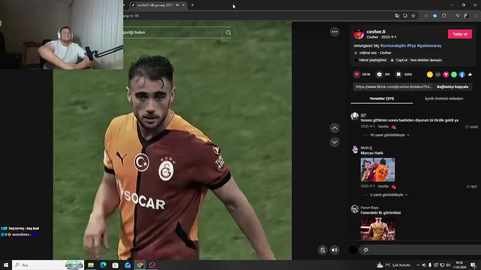Open #fyp hashtag link

tap(411, 46)
